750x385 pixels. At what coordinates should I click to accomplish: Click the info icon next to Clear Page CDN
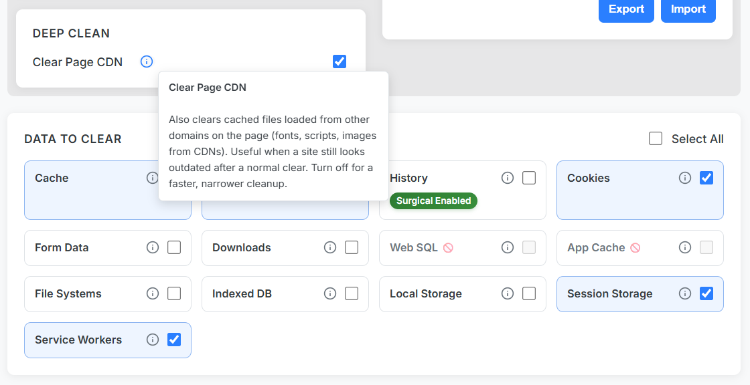[147, 61]
